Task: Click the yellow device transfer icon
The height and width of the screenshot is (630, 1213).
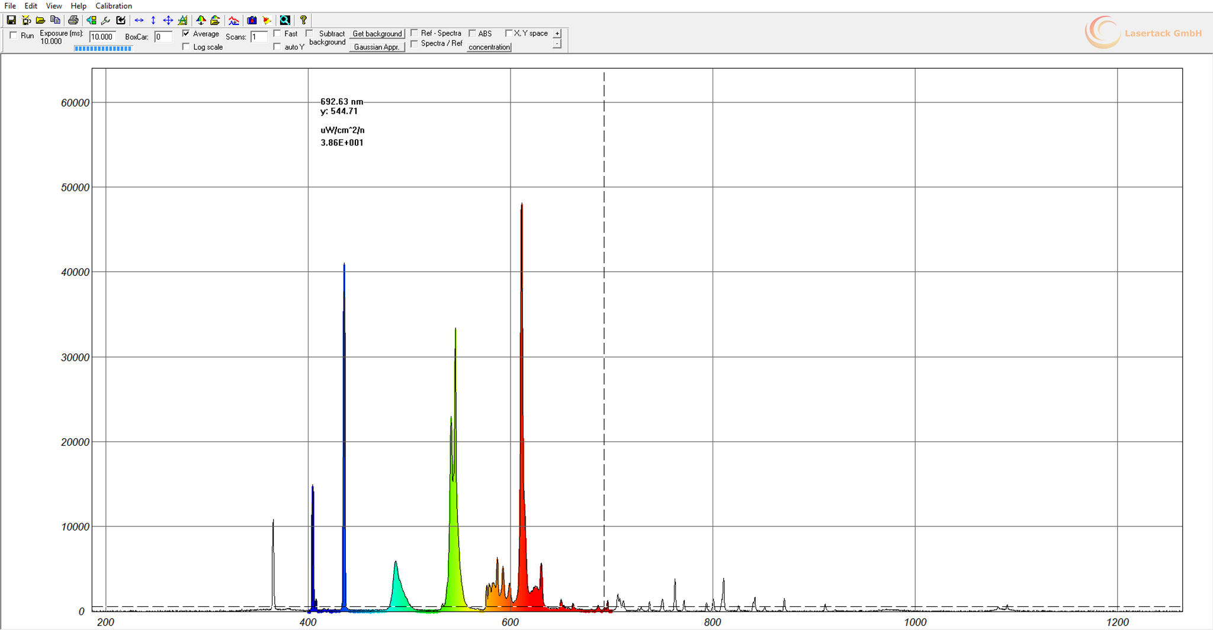Action: (x=26, y=20)
